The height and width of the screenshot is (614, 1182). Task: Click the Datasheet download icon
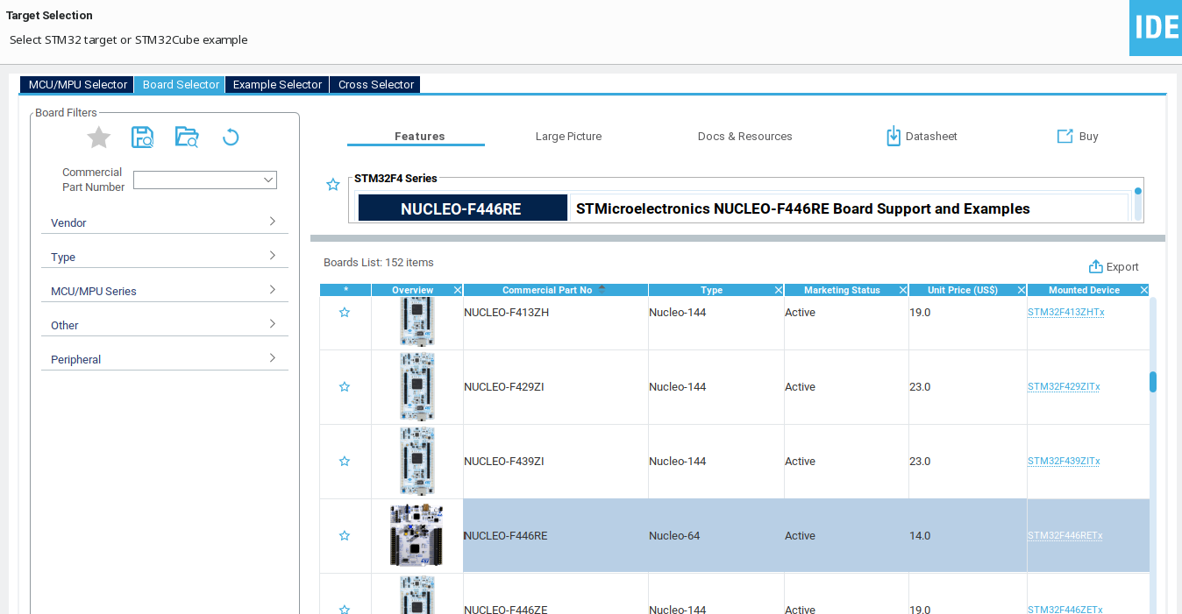pyautogui.click(x=894, y=136)
